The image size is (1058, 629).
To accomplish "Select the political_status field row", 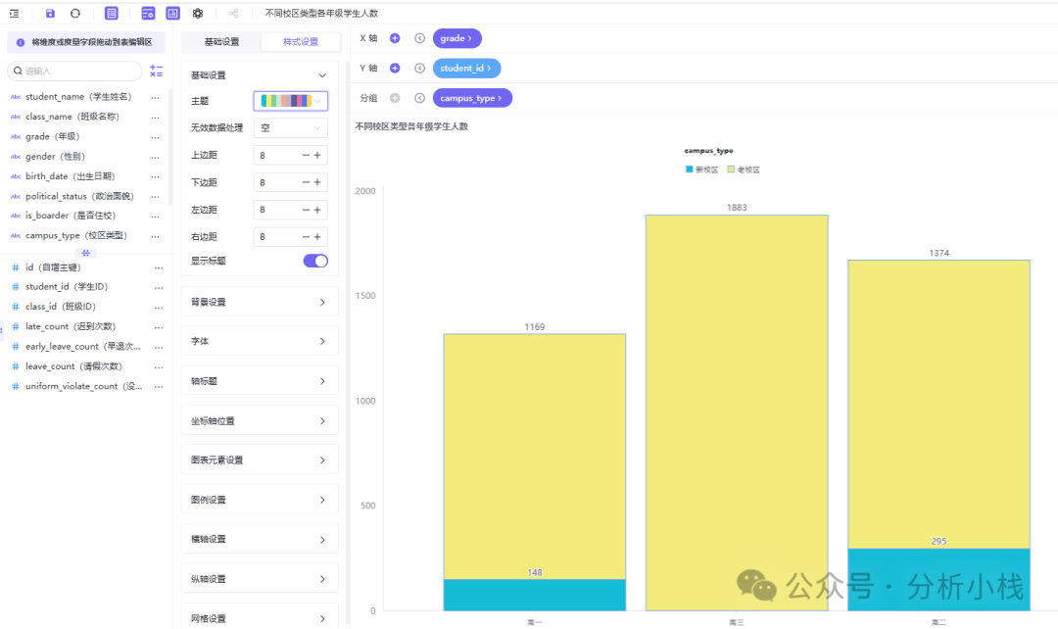I will [84, 196].
